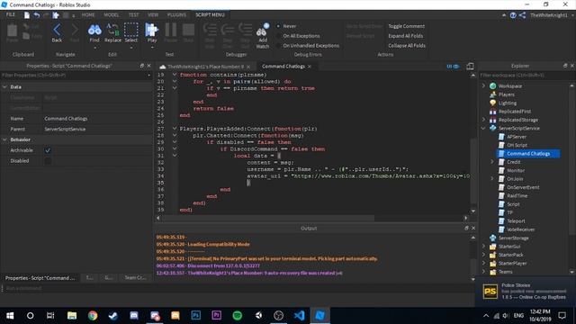The width and height of the screenshot is (576, 324).
Task: Open File Explorer from the taskbar
Action: (72, 316)
